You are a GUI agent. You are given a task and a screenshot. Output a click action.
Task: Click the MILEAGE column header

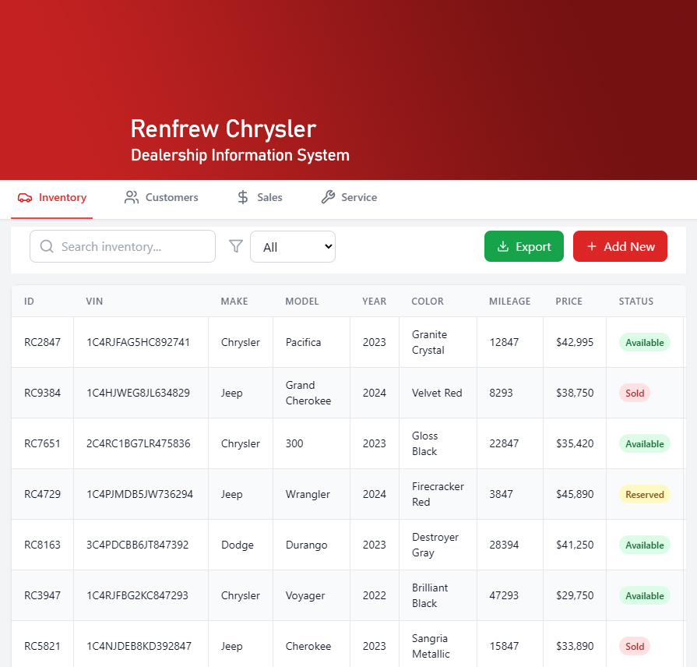coord(510,302)
